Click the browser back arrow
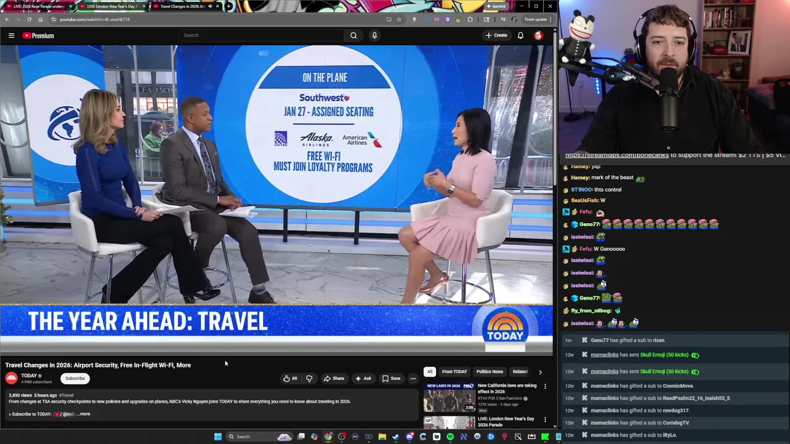This screenshot has height=444, width=790. click(x=7, y=19)
